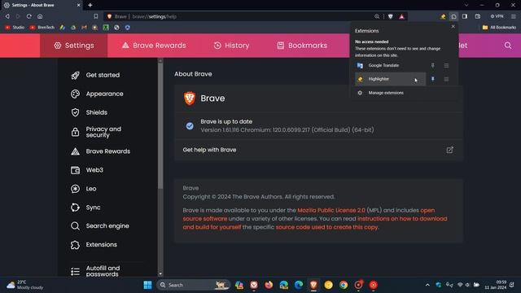The height and width of the screenshot is (293, 521).
Task: Open the Brave Wallet icon in toolbar
Action: (478, 16)
